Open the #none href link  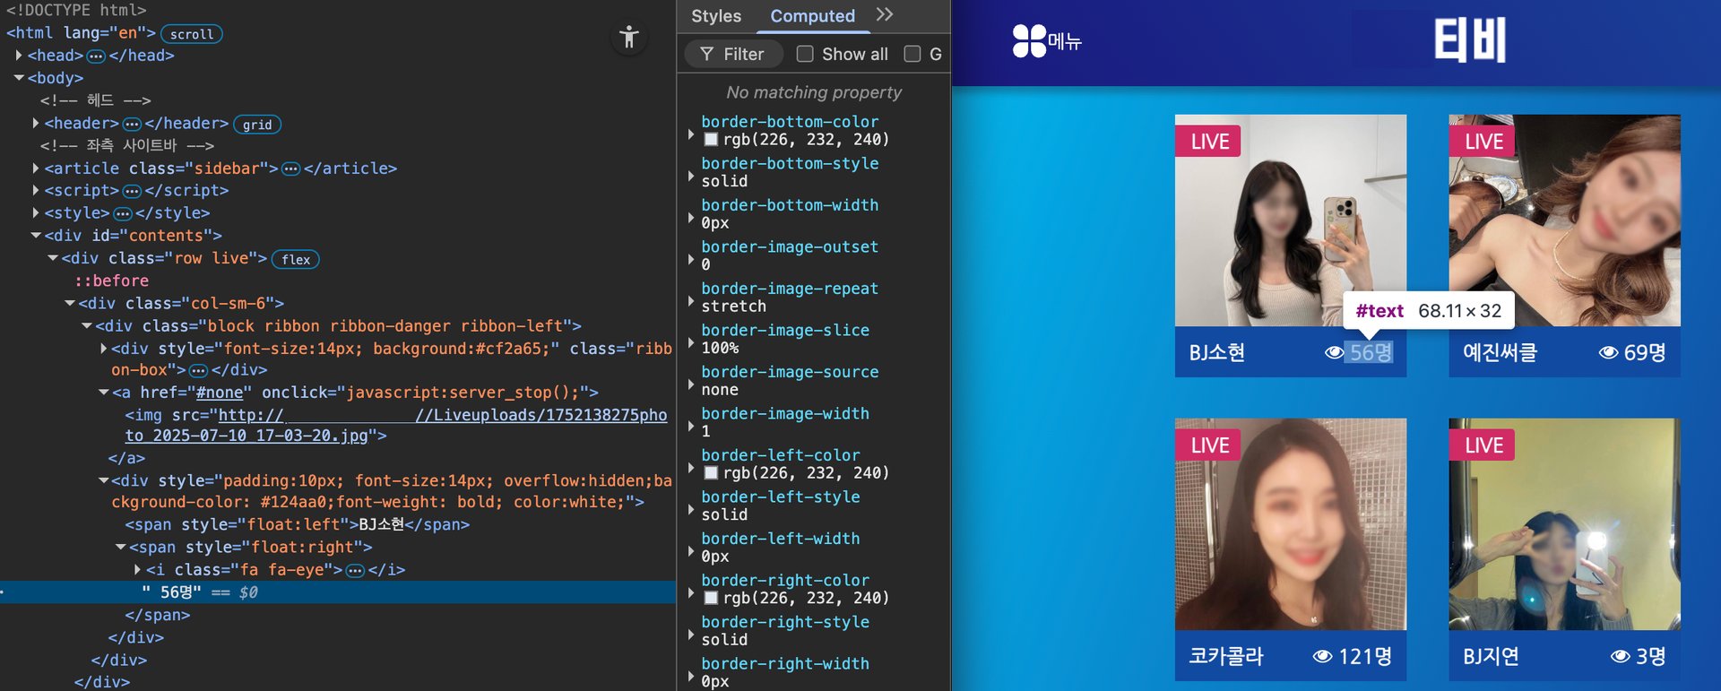pyautogui.click(x=220, y=393)
